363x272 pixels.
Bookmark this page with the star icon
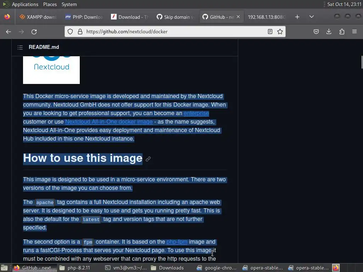point(280,32)
